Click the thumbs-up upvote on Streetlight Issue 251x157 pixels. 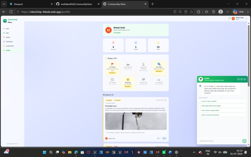click(x=159, y=138)
